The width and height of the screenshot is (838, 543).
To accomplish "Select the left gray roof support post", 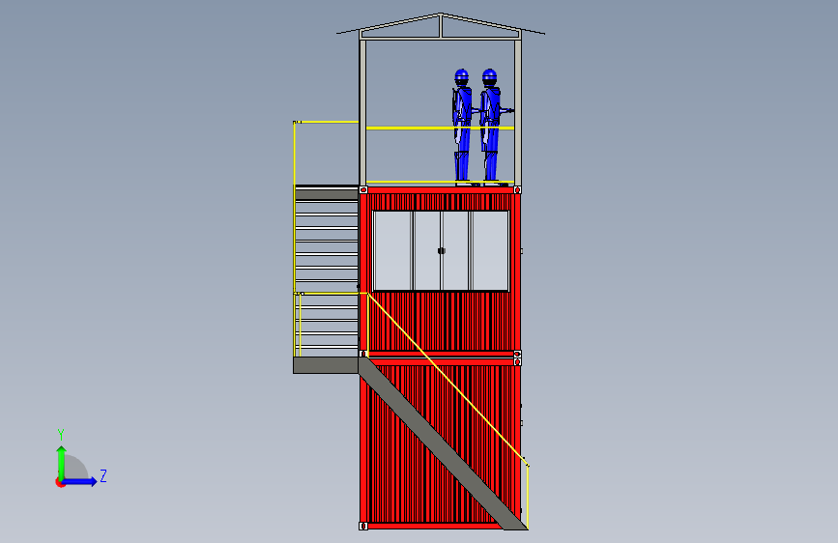I will pyautogui.click(x=362, y=113).
